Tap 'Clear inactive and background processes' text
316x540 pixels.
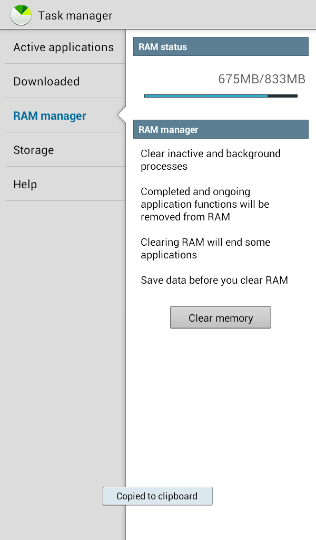pos(211,160)
